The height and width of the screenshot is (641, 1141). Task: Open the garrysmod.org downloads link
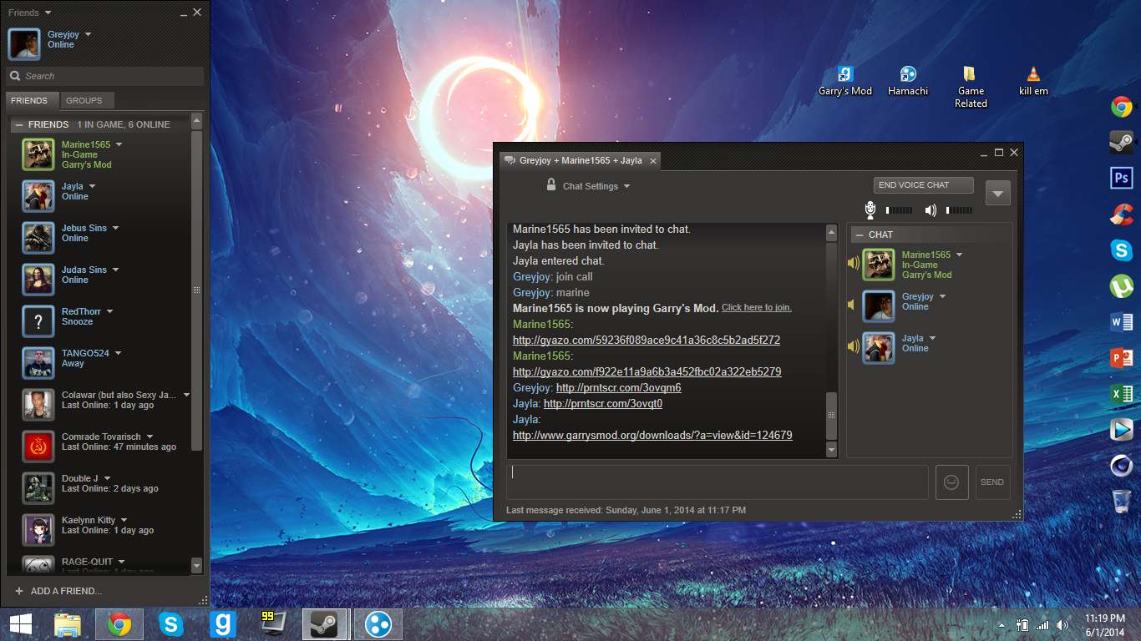click(x=652, y=436)
